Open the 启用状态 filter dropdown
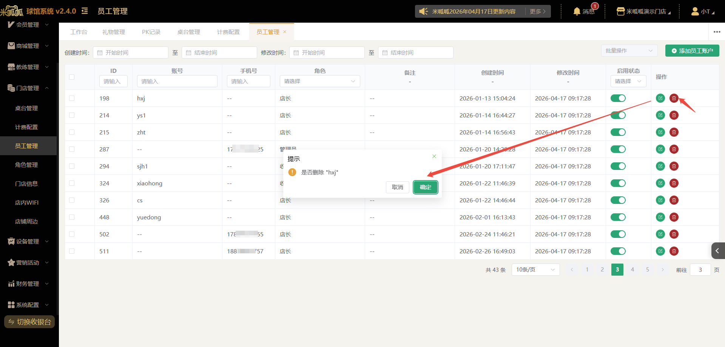 (x=628, y=81)
